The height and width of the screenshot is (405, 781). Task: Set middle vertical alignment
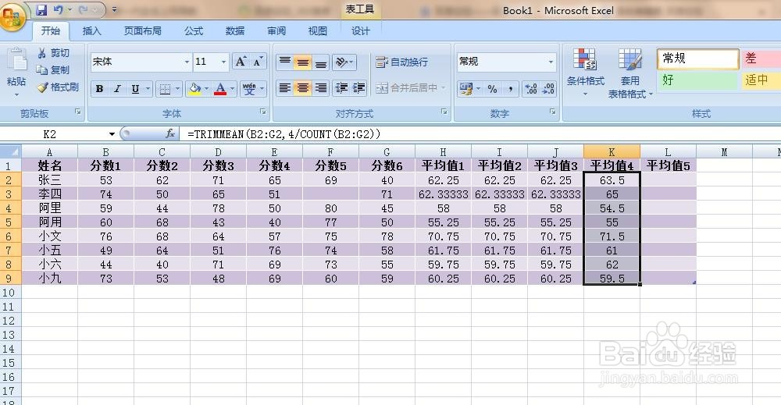(303, 62)
